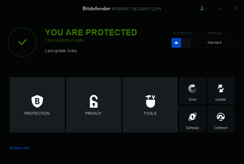
Task: Click the 'Last update: today' text
Action: point(61,50)
